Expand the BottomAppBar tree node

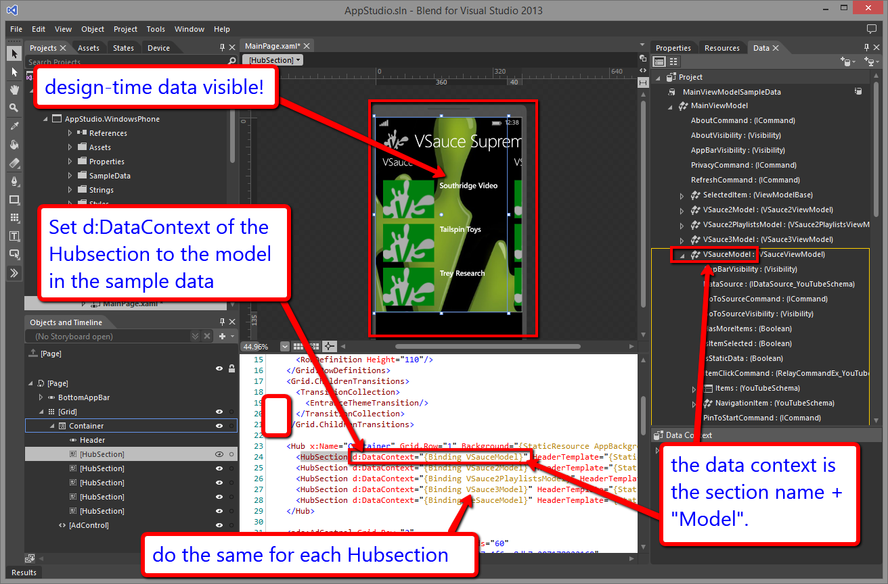[x=41, y=397]
